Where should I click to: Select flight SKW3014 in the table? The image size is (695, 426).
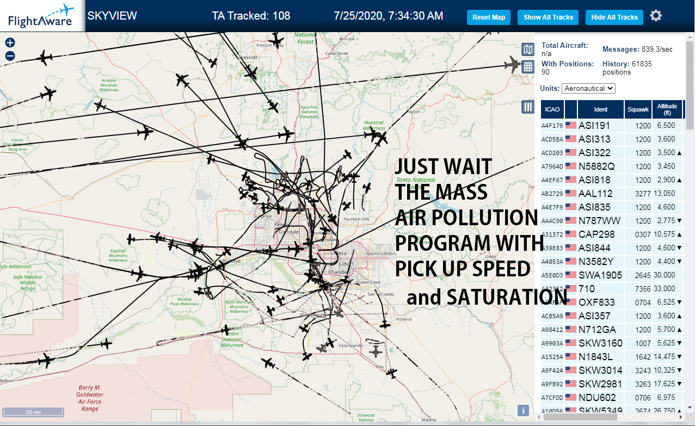point(600,371)
